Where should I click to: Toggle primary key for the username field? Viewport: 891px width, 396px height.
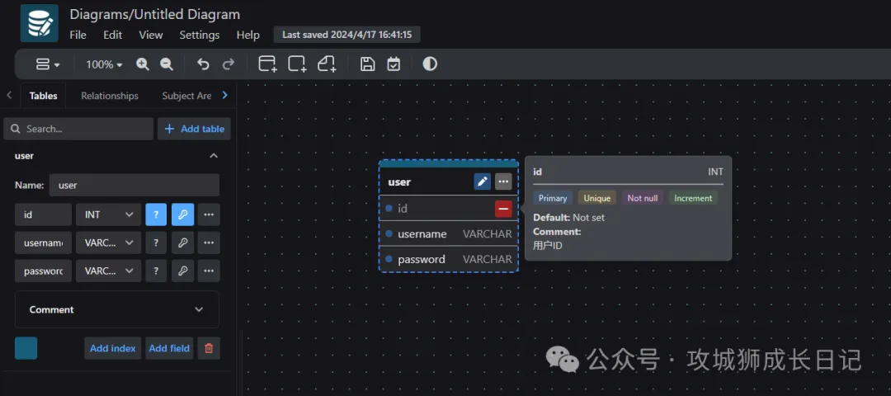(x=183, y=243)
